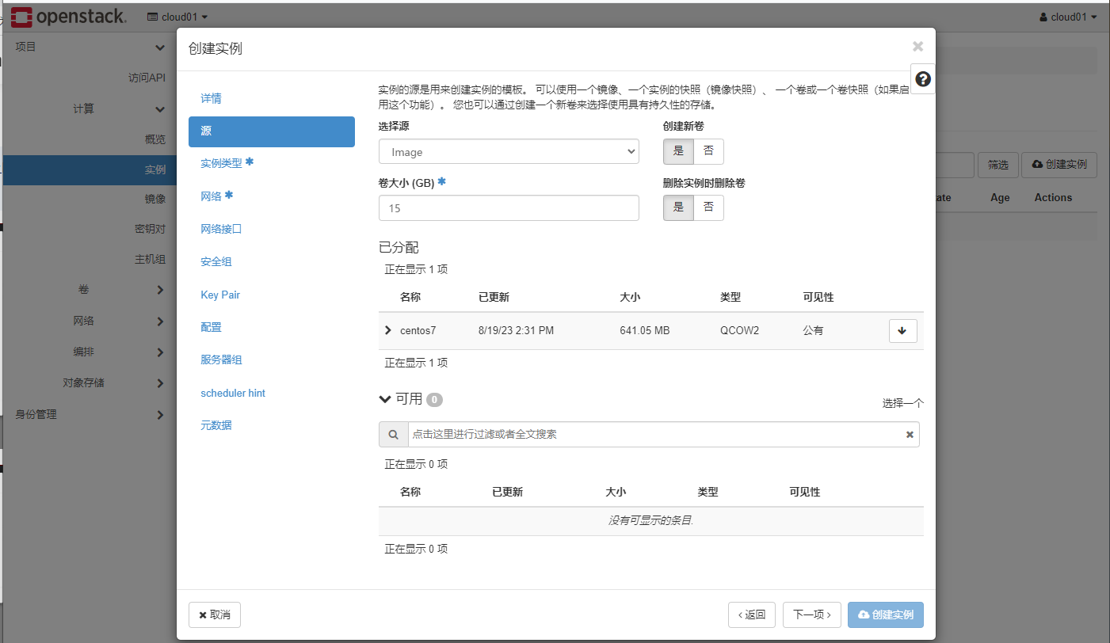The height and width of the screenshot is (643, 1110).
Task: Set delete volume on instance delete to 是
Action: (x=678, y=207)
